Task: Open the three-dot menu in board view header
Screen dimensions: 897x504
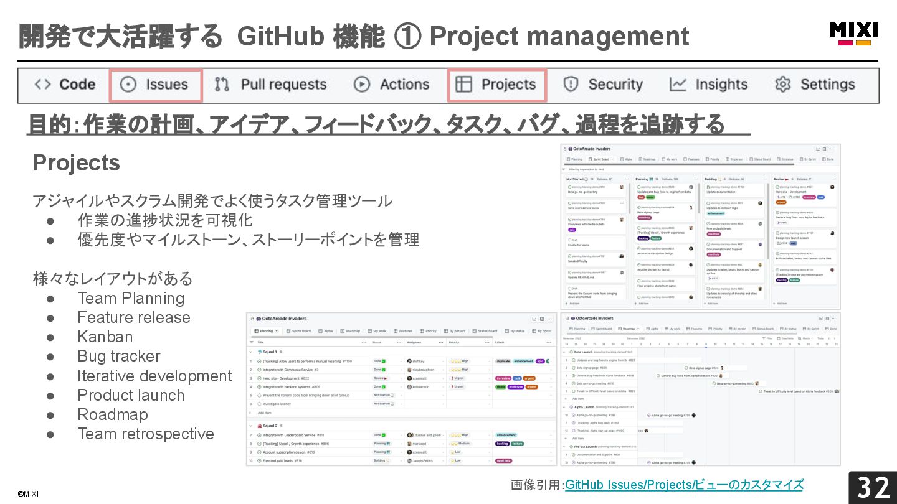Action: pyautogui.click(x=830, y=149)
